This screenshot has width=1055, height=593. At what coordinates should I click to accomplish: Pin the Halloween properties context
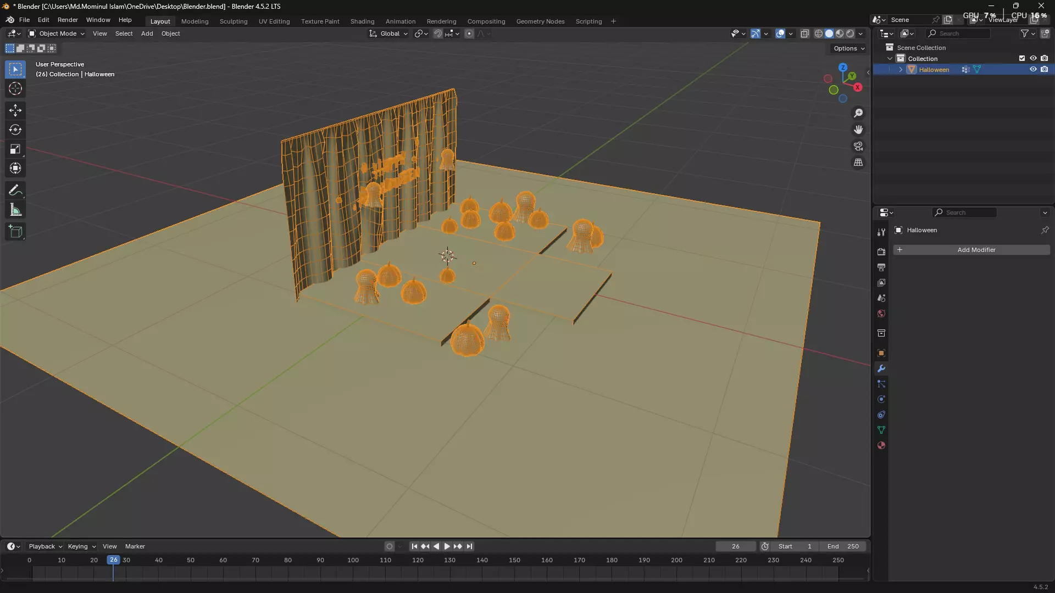1045,230
